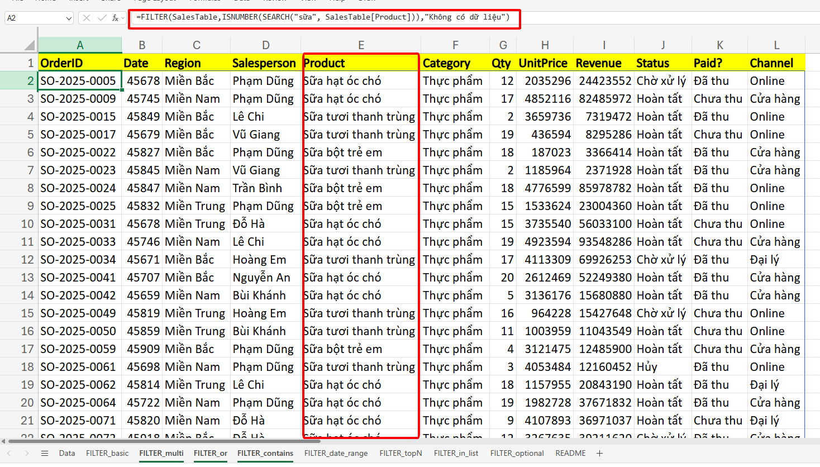Image resolution: width=820 pixels, height=467 pixels.
Task: Select column A header
Action: pyautogui.click(x=80, y=45)
